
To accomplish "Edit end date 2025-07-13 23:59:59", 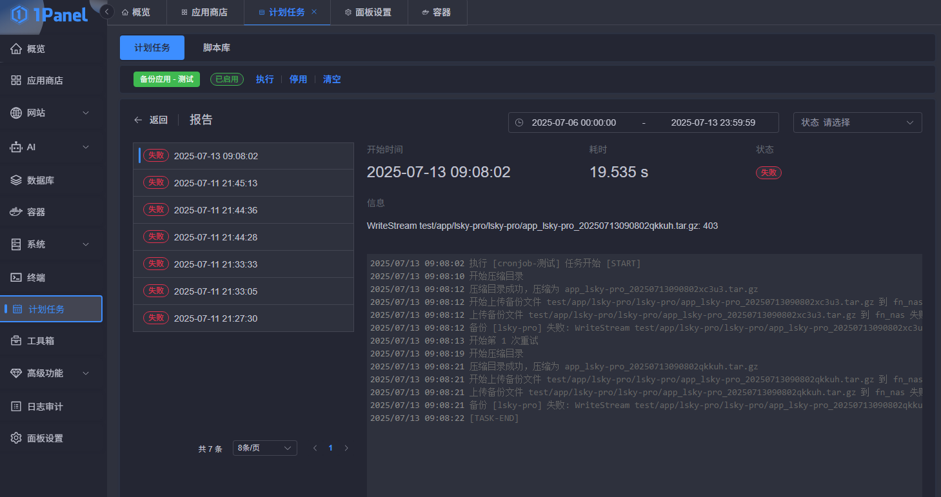I will [713, 122].
